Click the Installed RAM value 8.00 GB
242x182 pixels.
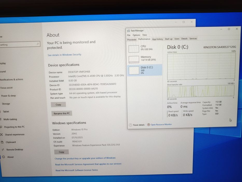click(73, 81)
